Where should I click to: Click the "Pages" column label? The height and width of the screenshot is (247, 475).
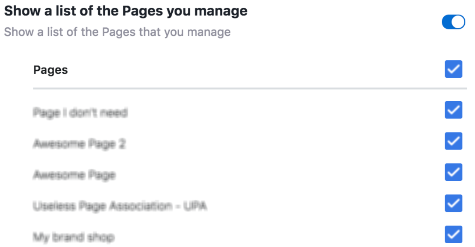click(50, 70)
